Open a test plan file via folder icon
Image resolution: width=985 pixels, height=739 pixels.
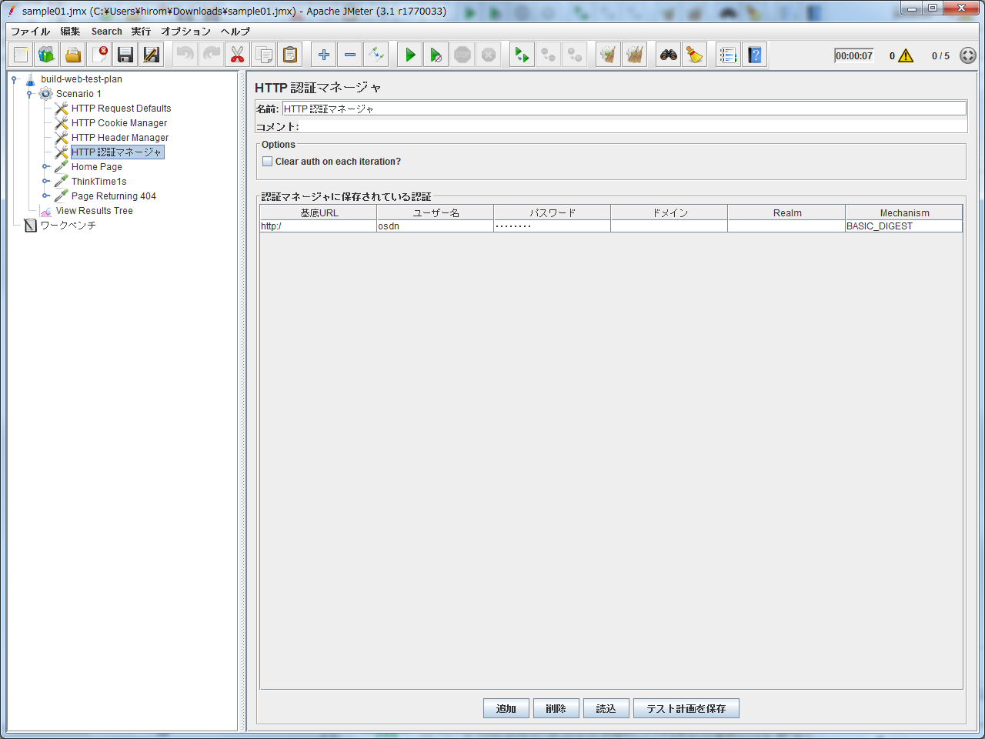click(73, 55)
